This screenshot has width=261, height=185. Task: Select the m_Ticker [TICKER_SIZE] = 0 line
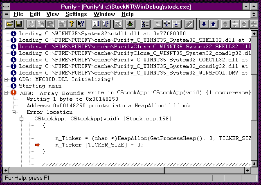tap(99, 145)
